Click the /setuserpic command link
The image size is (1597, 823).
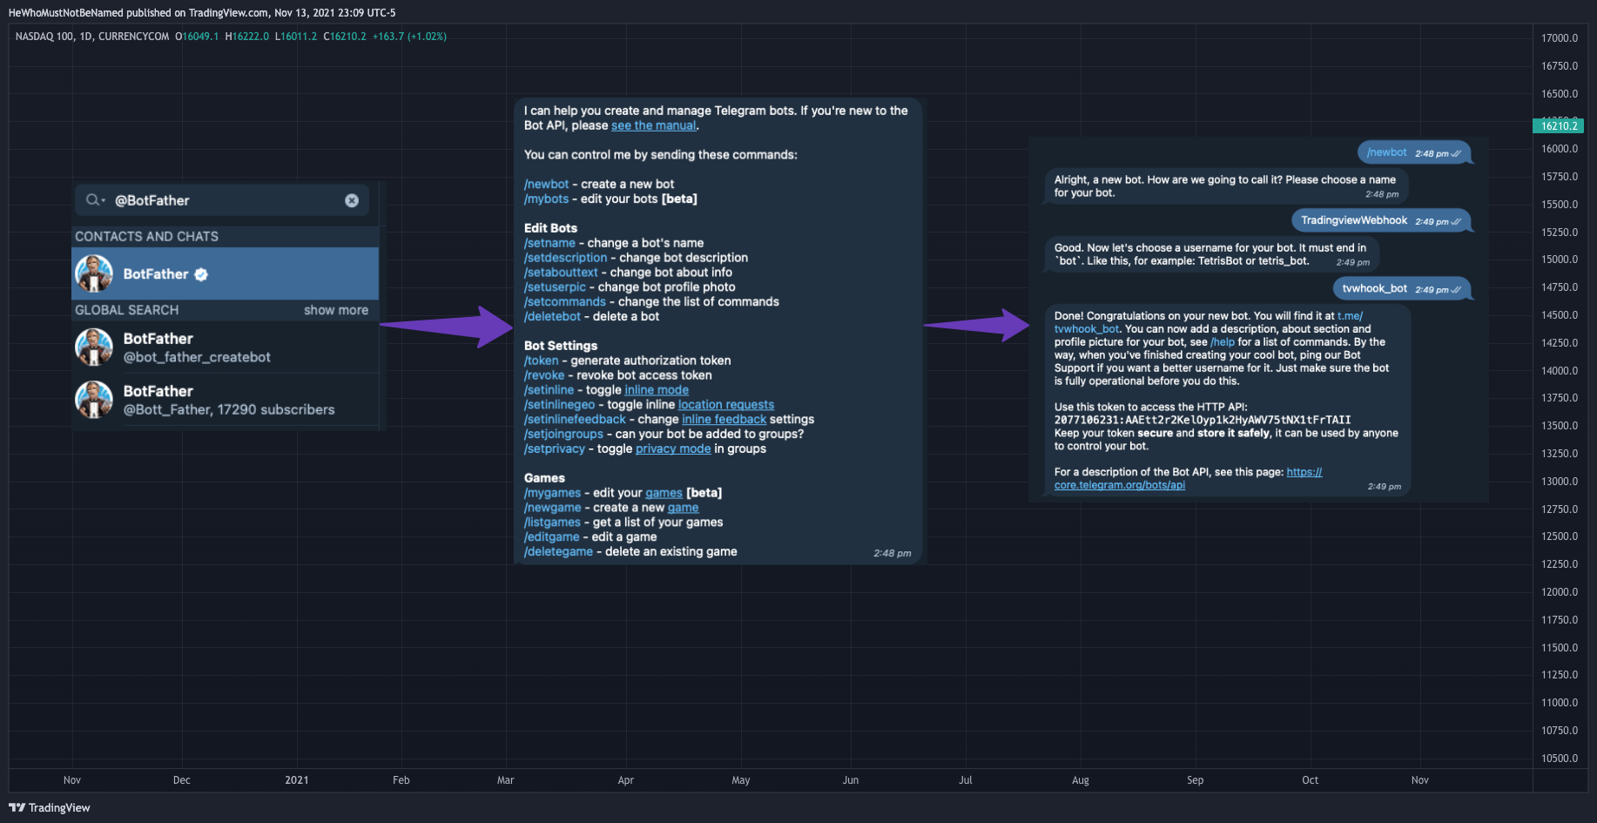coord(555,287)
